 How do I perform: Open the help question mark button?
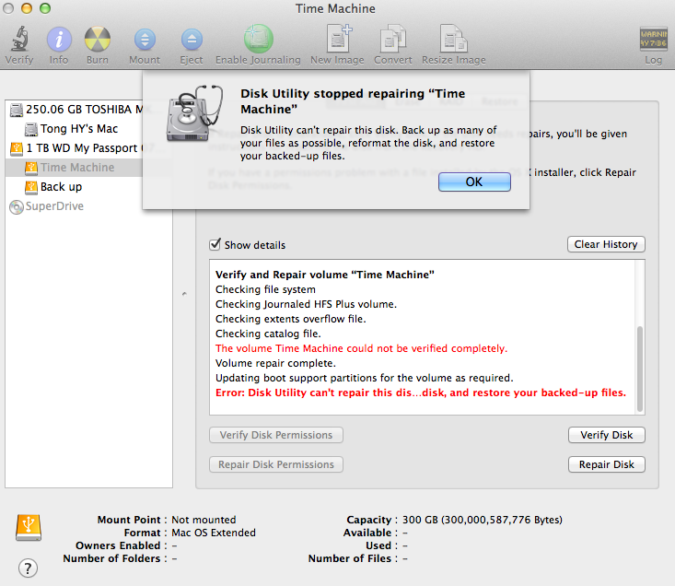28,568
